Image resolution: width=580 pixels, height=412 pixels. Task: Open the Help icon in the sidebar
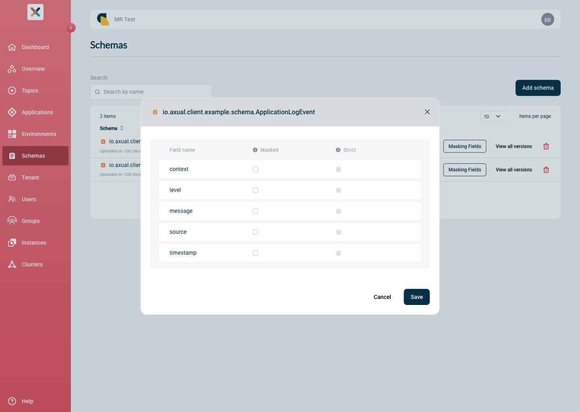click(x=12, y=401)
